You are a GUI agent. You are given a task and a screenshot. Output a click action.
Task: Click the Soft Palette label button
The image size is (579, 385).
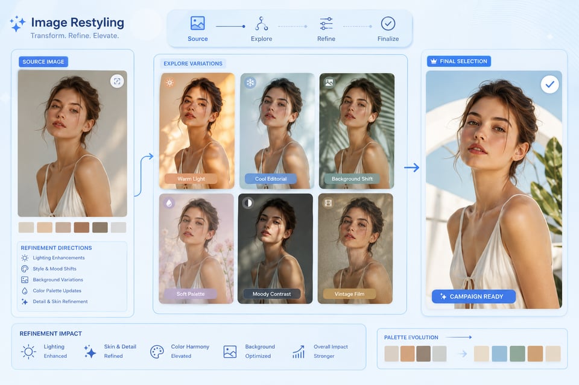point(191,294)
